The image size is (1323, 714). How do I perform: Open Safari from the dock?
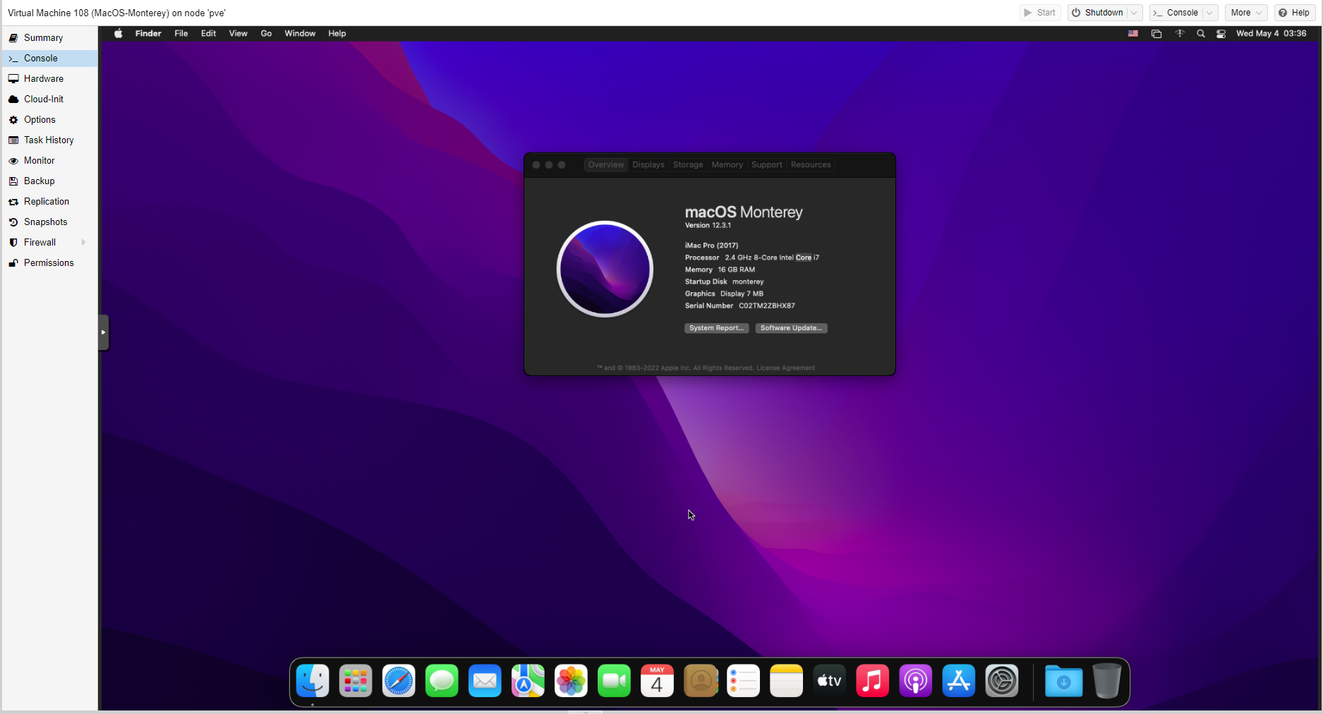[x=399, y=682]
